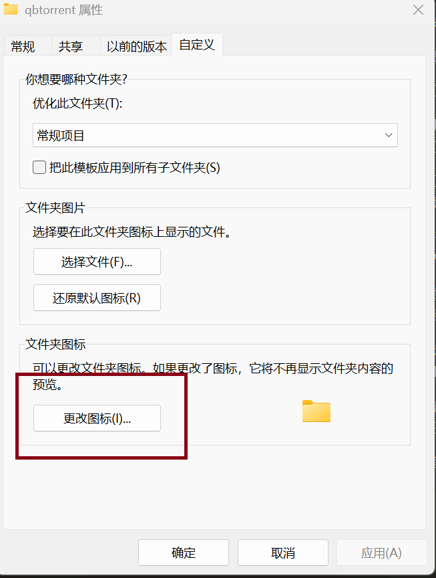Viewport: 436px width, 578px height.
Task: Go to the 以前的版本 tab
Action: click(137, 46)
